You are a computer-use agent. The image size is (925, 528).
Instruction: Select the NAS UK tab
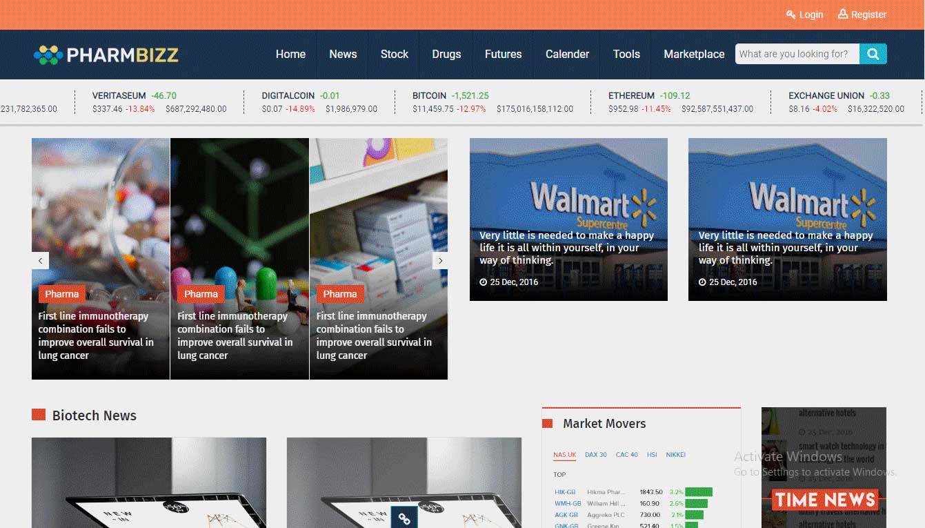pyautogui.click(x=564, y=455)
